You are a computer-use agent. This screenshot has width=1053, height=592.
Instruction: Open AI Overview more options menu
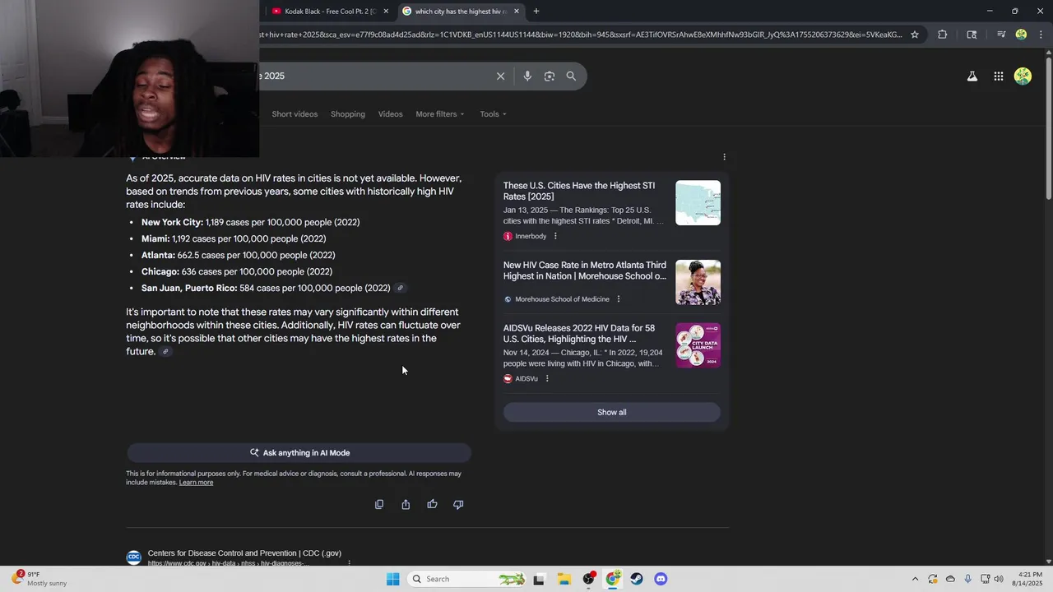click(x=724, y=157)
